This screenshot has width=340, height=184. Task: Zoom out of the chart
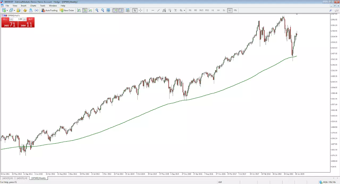point(103,10)
